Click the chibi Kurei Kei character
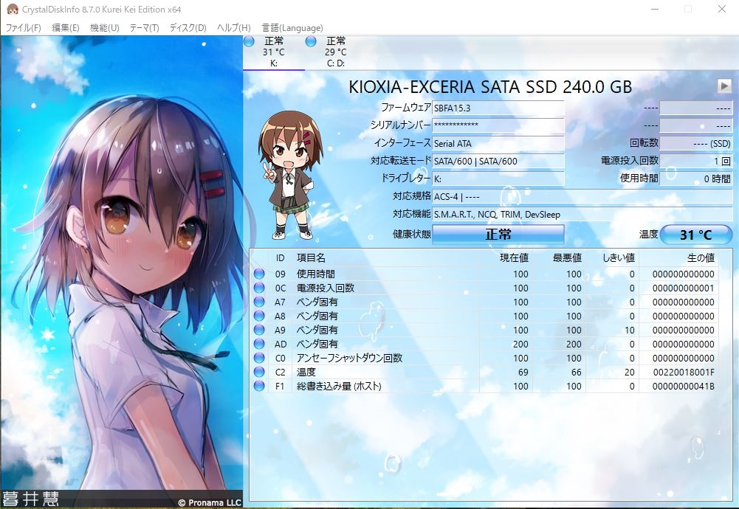 coord(289,175)
